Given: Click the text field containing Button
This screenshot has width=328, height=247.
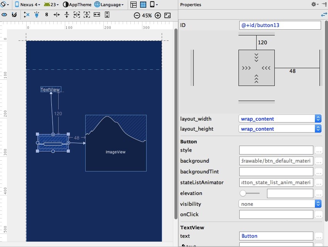Looking at the screenshot, I should click(276, 236).
